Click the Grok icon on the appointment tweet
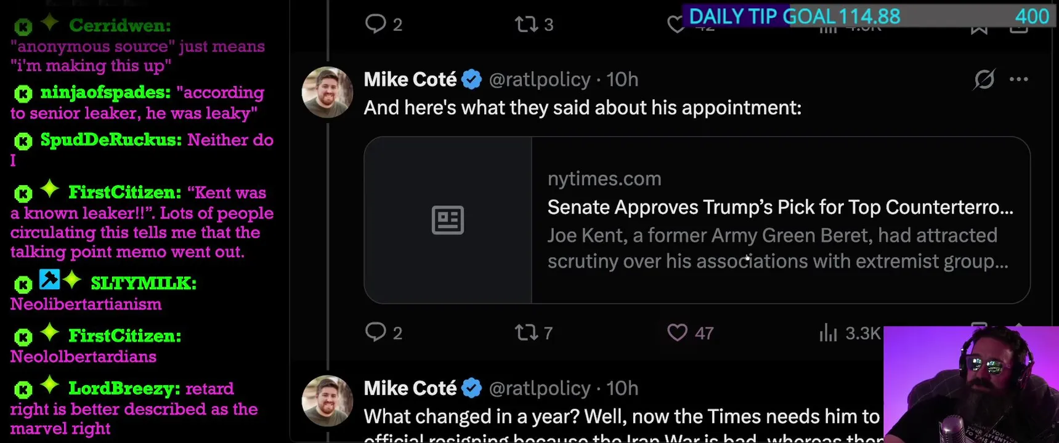The image size is (1059, 443). [984, 79]
